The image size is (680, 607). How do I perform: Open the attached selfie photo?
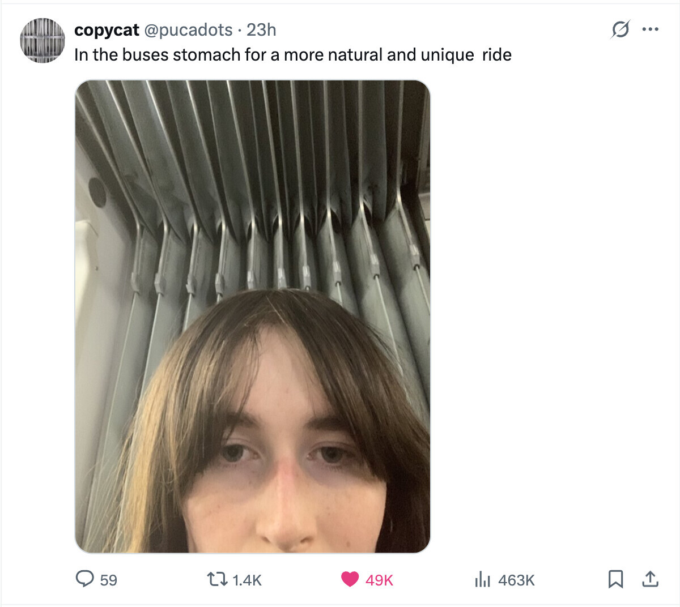[x=252, y=316]
